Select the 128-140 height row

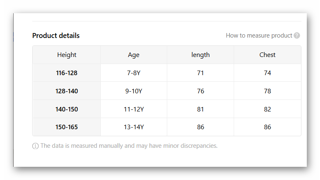(x=67, y=91)
